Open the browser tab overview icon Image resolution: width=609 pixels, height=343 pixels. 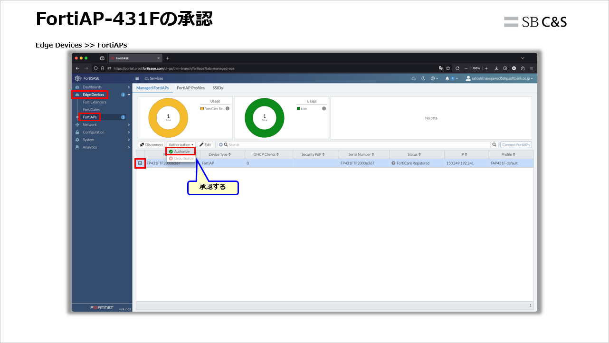coord(102,58)
